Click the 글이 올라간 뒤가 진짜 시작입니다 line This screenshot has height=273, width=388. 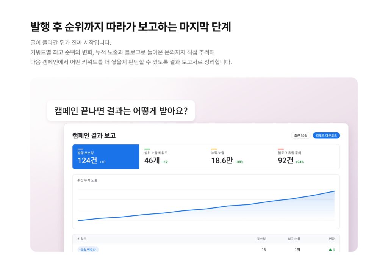[x=71, y=42]
